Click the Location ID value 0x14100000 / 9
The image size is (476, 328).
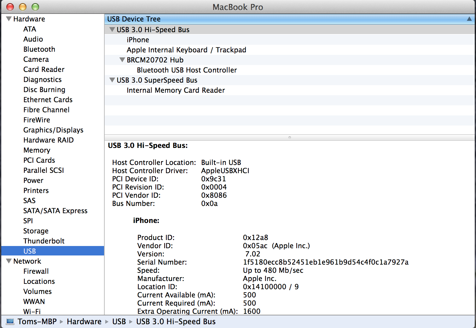[271, 287]
